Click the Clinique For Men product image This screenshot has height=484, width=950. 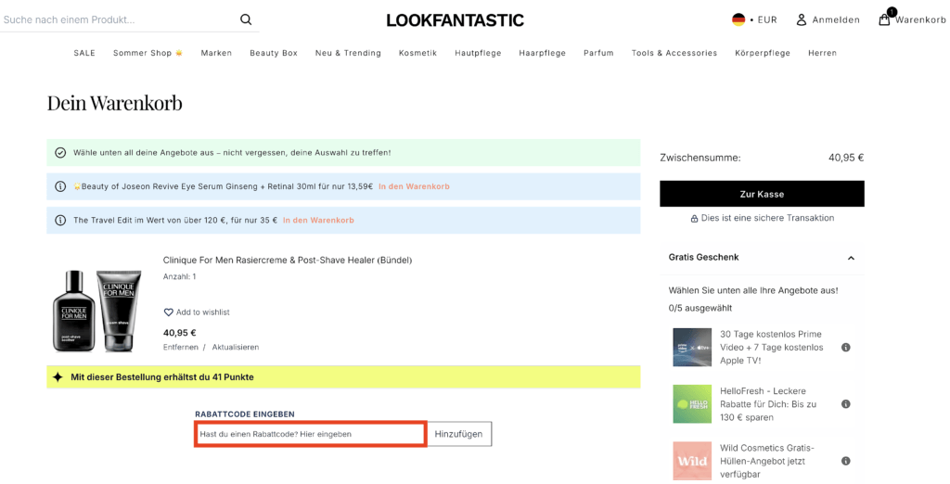point(97,311)
